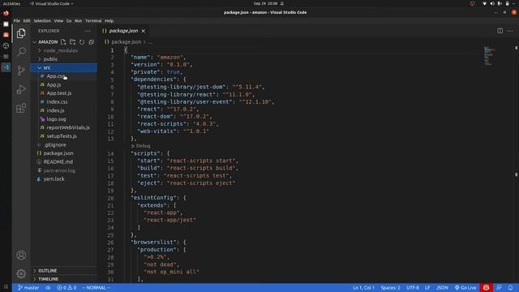Open the Source Control view

[x=21, y=71]
